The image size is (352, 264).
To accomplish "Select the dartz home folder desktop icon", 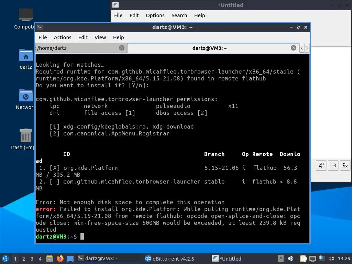I will click(x=25, y=59).
